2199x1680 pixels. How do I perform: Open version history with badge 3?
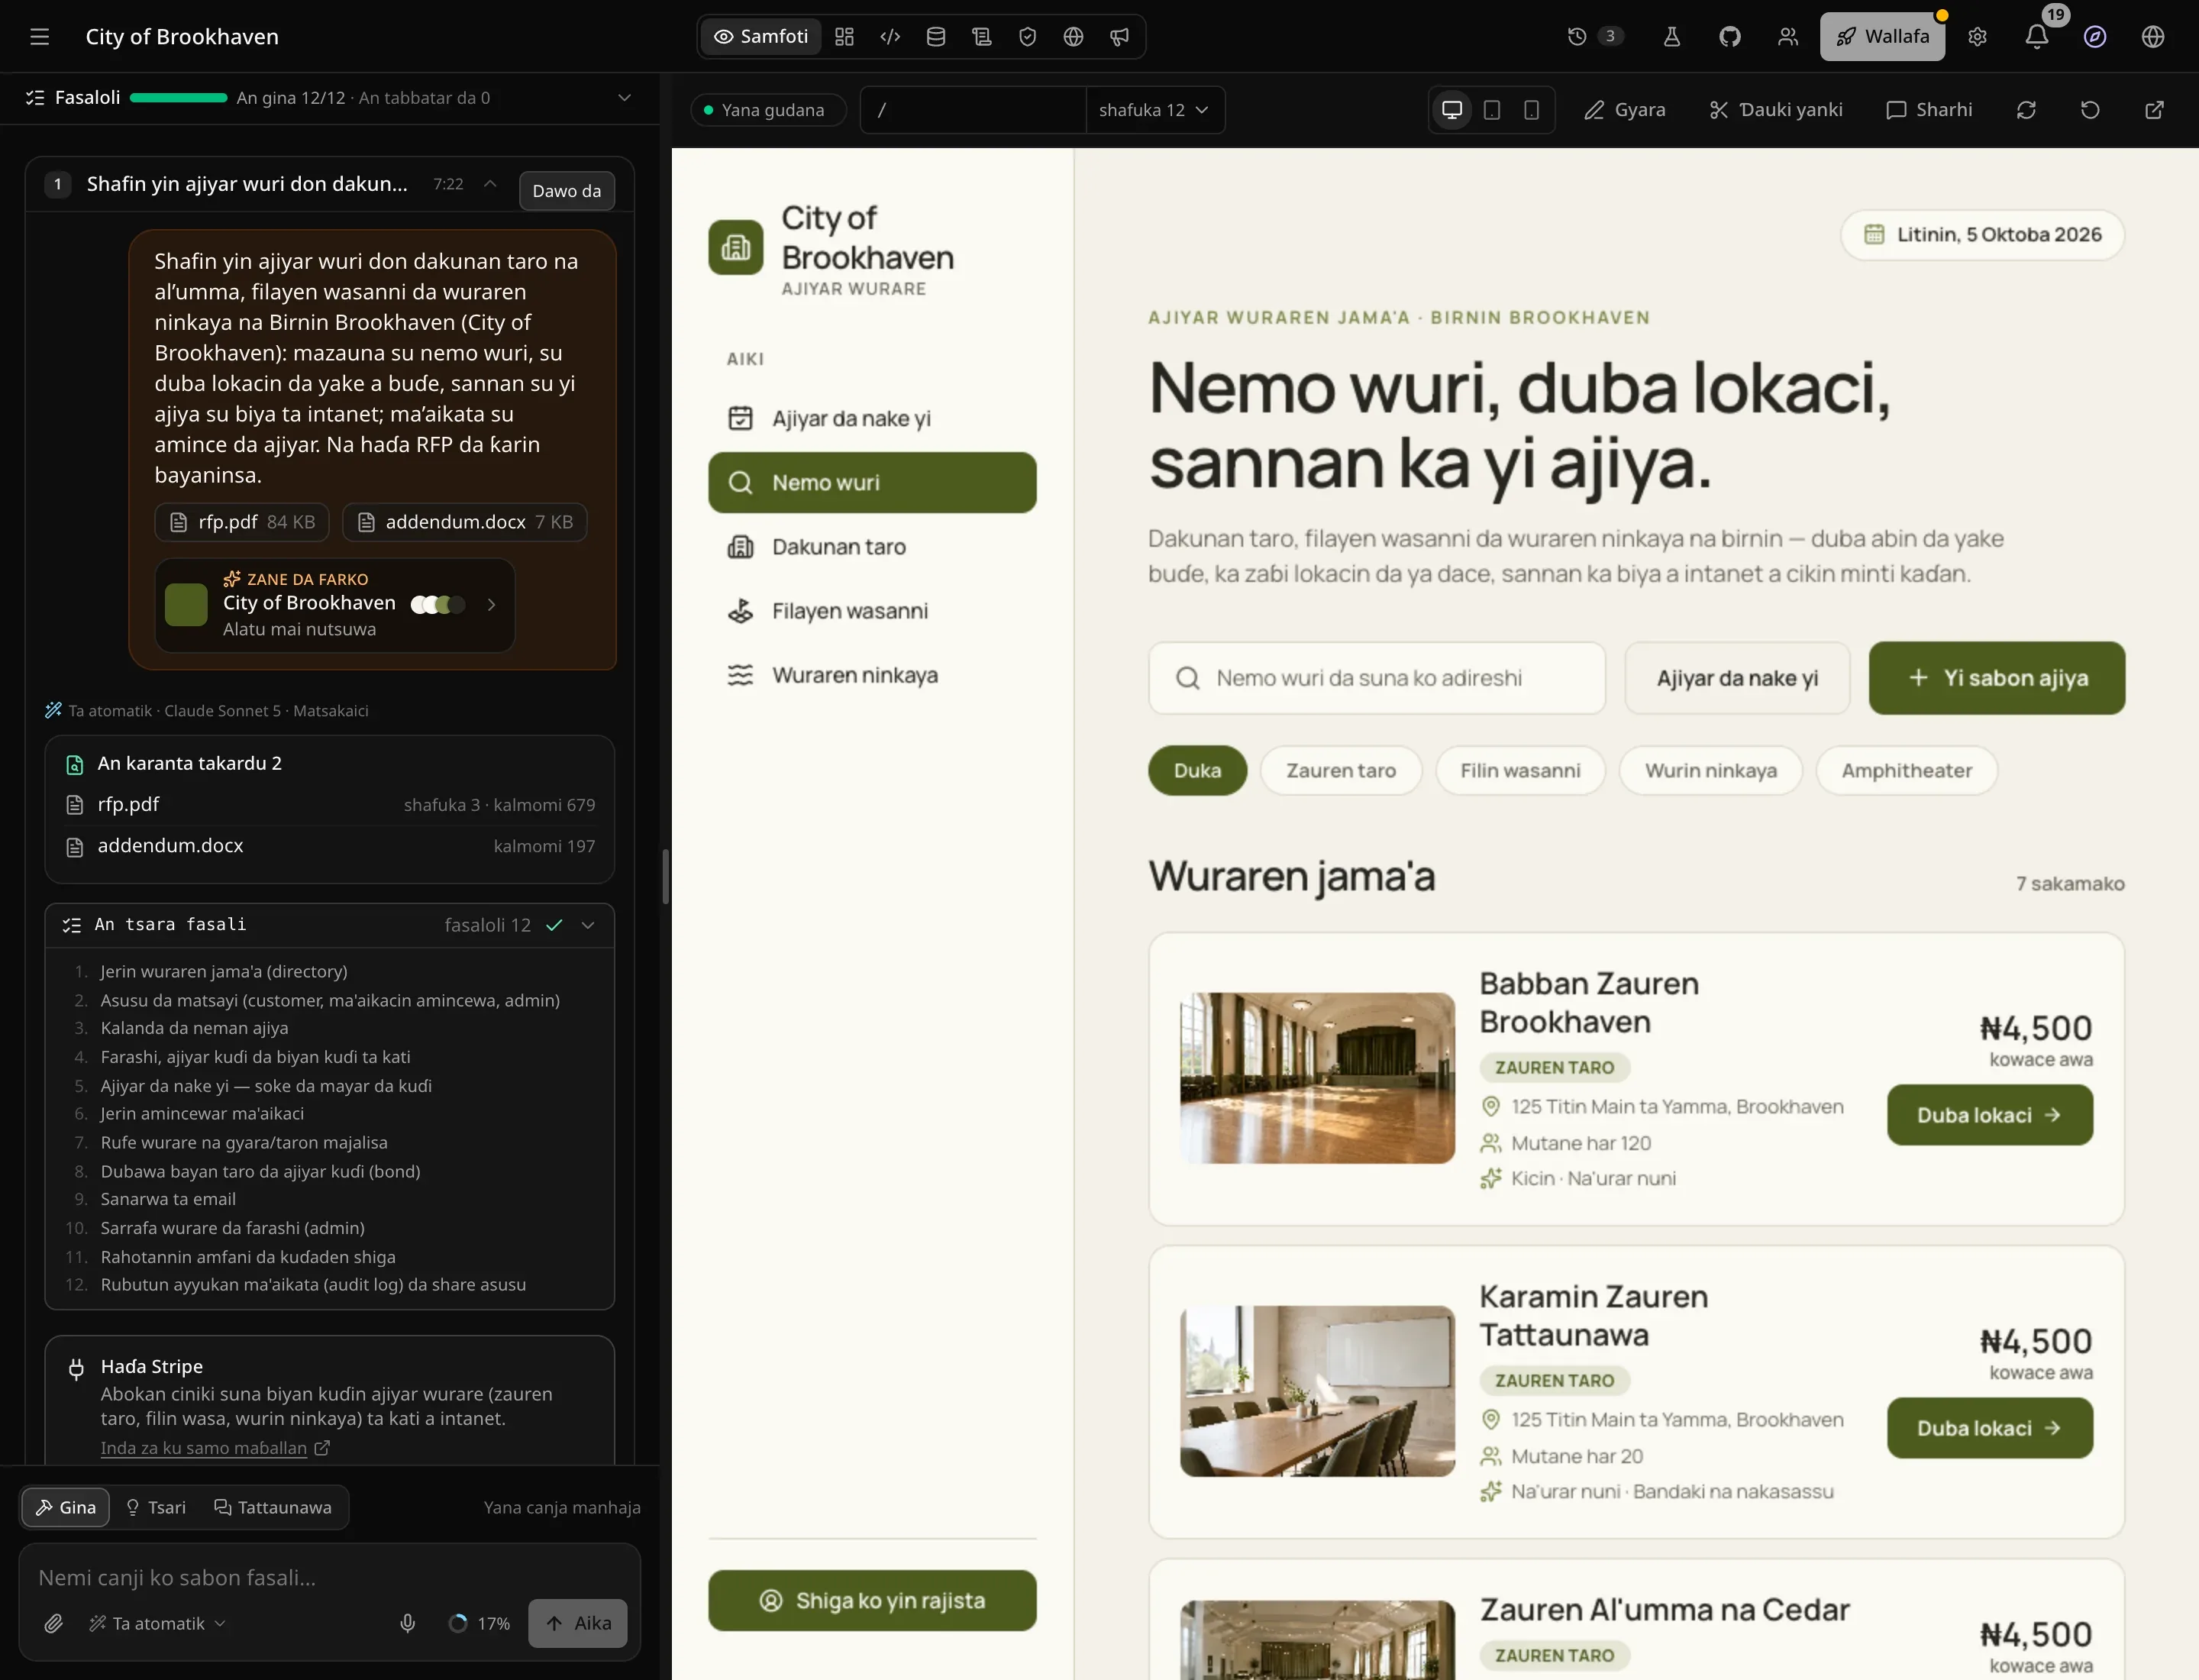pyautogui.click(x=1594, y=37)
